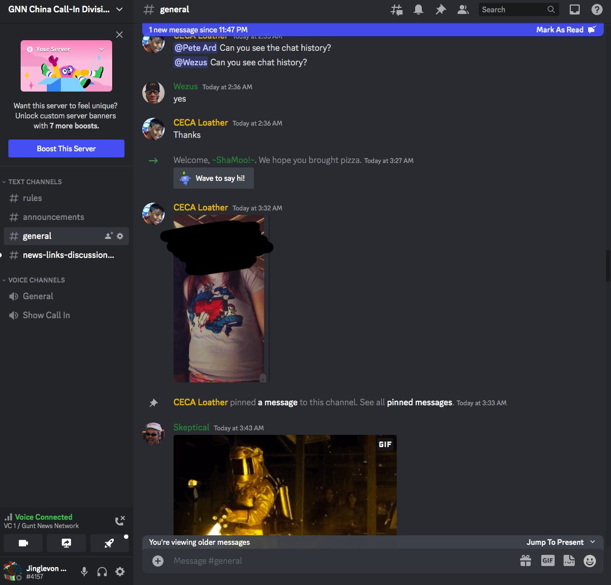611x585 pixels.
Task: Open the rules channel
Action: (66, 198)
